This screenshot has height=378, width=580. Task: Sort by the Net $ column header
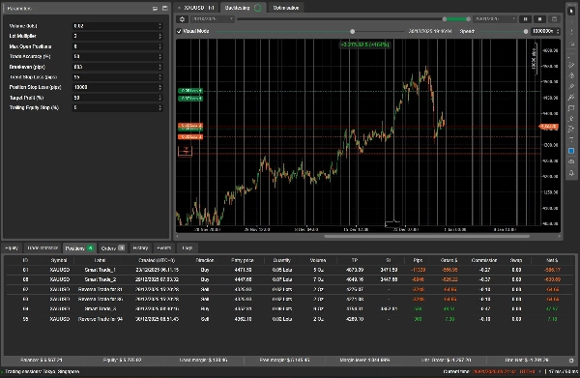[x=552, y=260]
